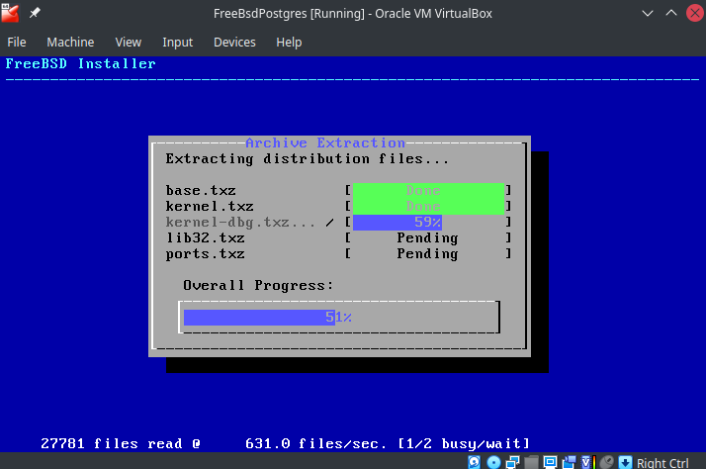Open the Help menu

tap(289, 42)
